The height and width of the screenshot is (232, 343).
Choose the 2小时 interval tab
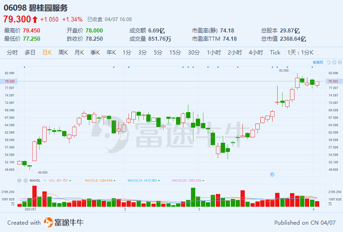235,53
